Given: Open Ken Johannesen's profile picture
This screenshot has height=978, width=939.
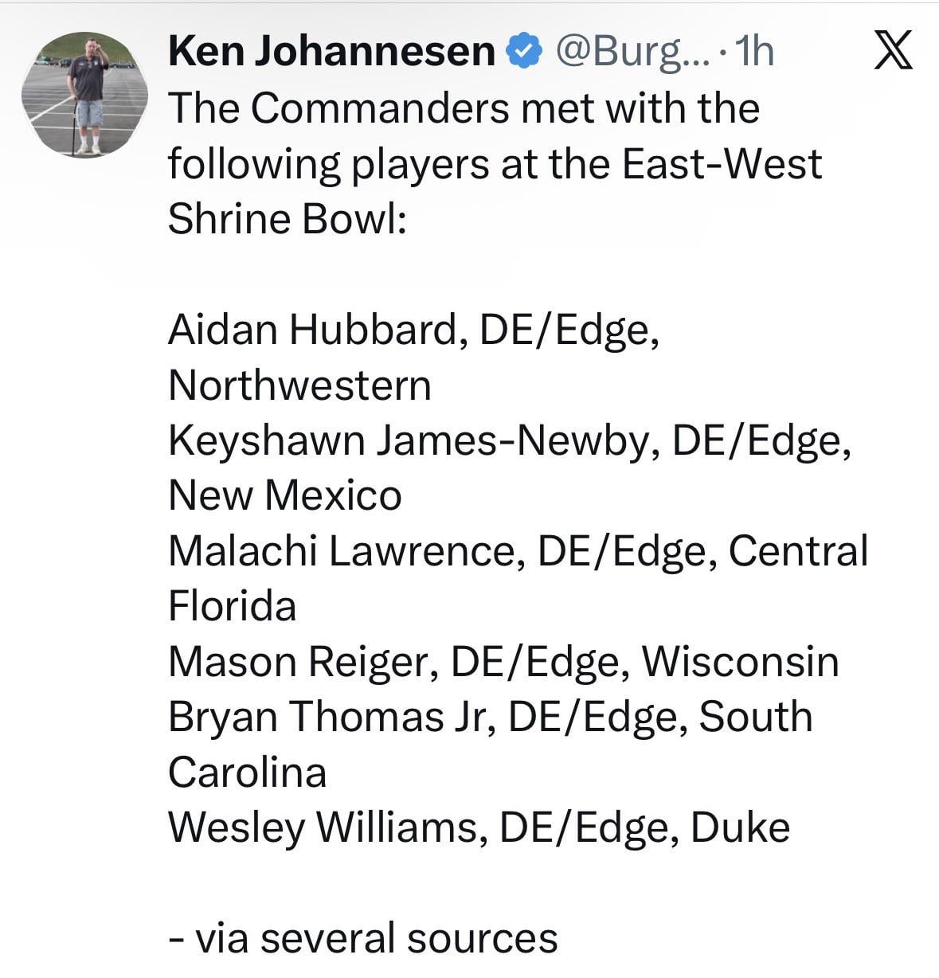Looking at the screenshot, I should coord(84,95).
